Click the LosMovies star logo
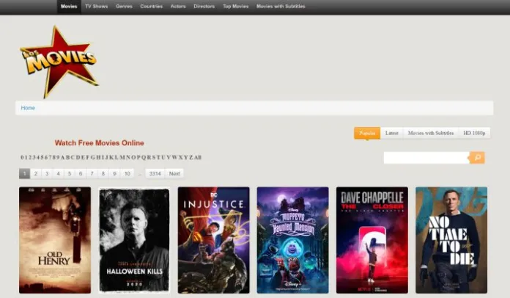This screenshot has width=510, height=298. click(59, 62)
